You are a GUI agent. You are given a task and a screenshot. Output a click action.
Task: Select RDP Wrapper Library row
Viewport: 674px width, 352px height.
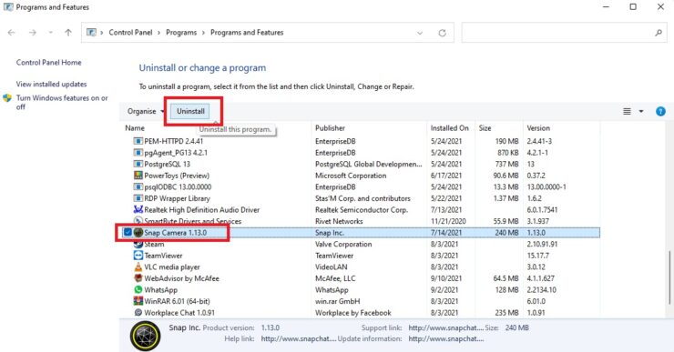tap(360, 198)
